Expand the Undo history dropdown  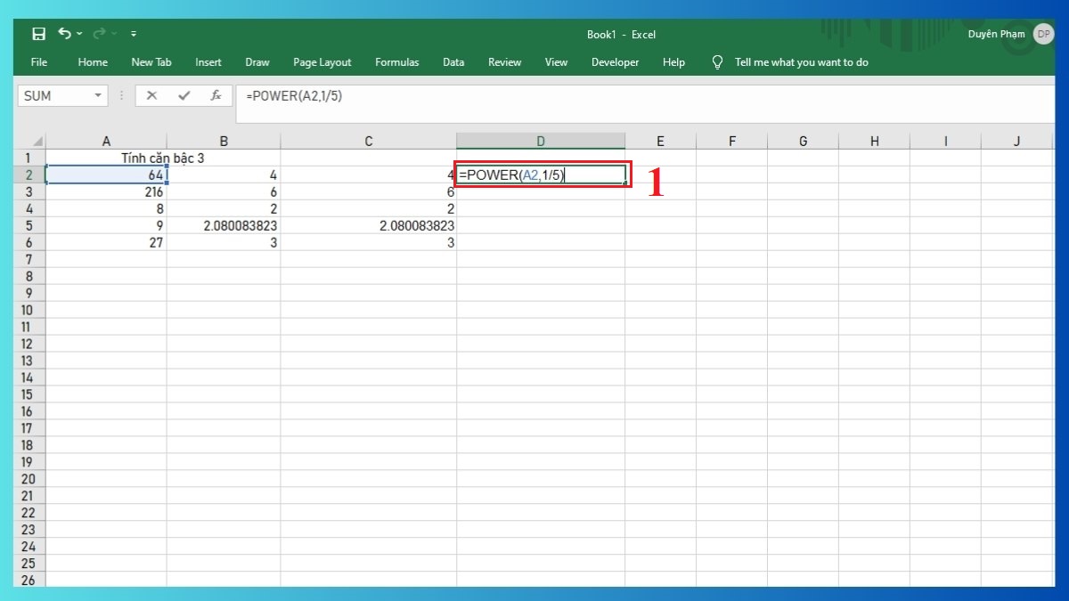(x=78, y=33)
